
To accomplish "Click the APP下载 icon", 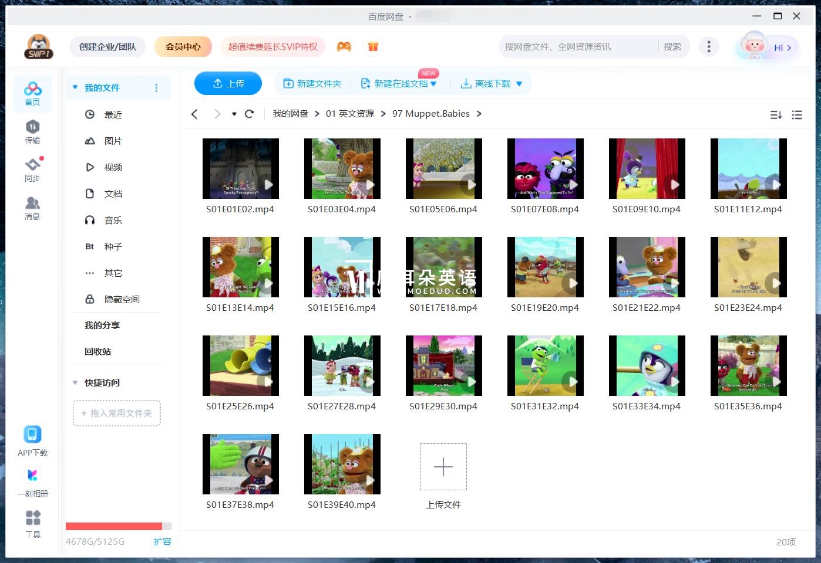I will click(32, 434).
